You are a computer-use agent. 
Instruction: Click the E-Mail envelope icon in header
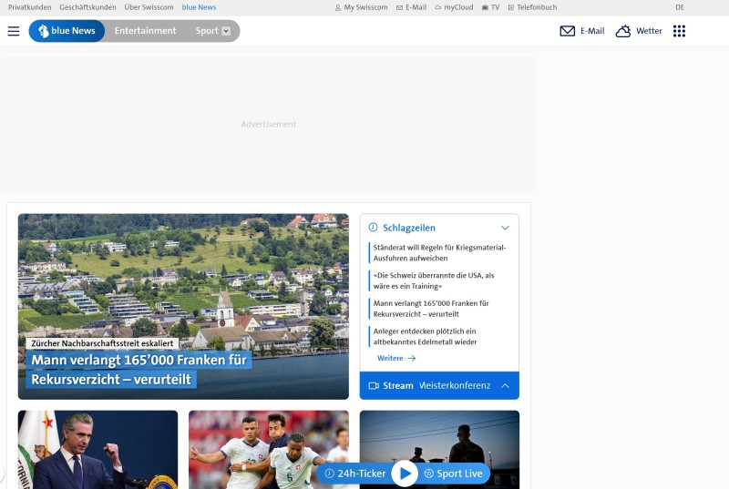click(x=567, y=31)
